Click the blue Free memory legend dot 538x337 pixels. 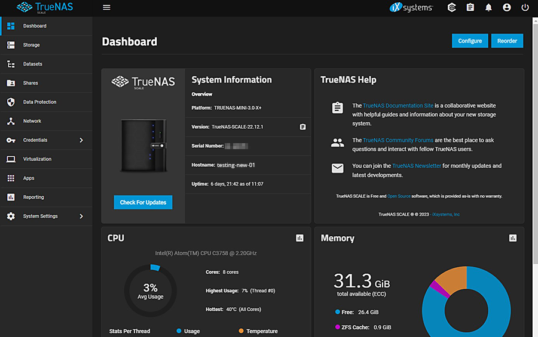[x=337, y=312]
